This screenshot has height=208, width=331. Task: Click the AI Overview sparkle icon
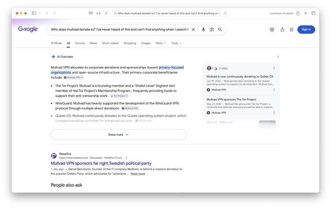pos(53,56)
